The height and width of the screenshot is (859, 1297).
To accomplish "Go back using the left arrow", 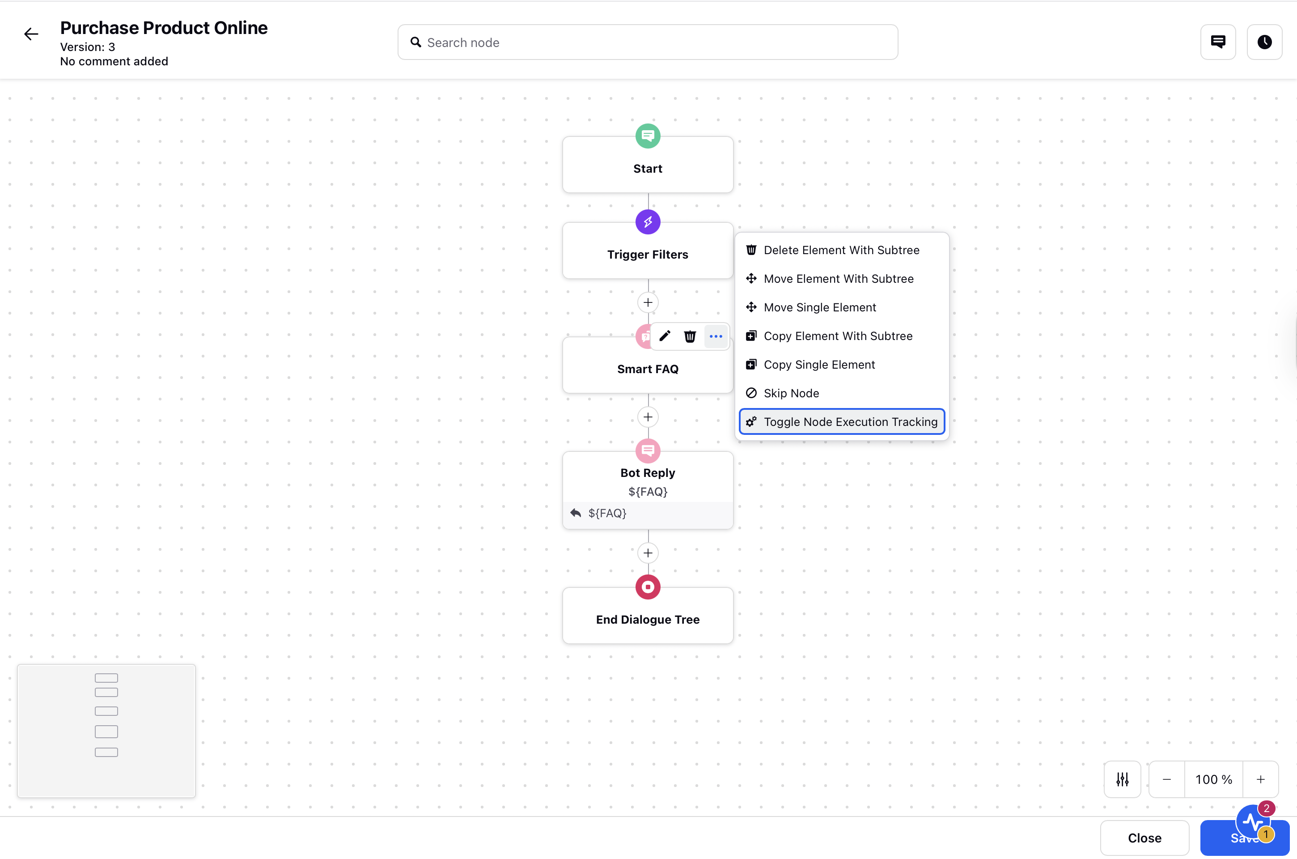I will 31,34.
